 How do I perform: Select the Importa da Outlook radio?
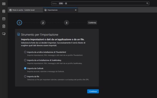coord(25,68)
